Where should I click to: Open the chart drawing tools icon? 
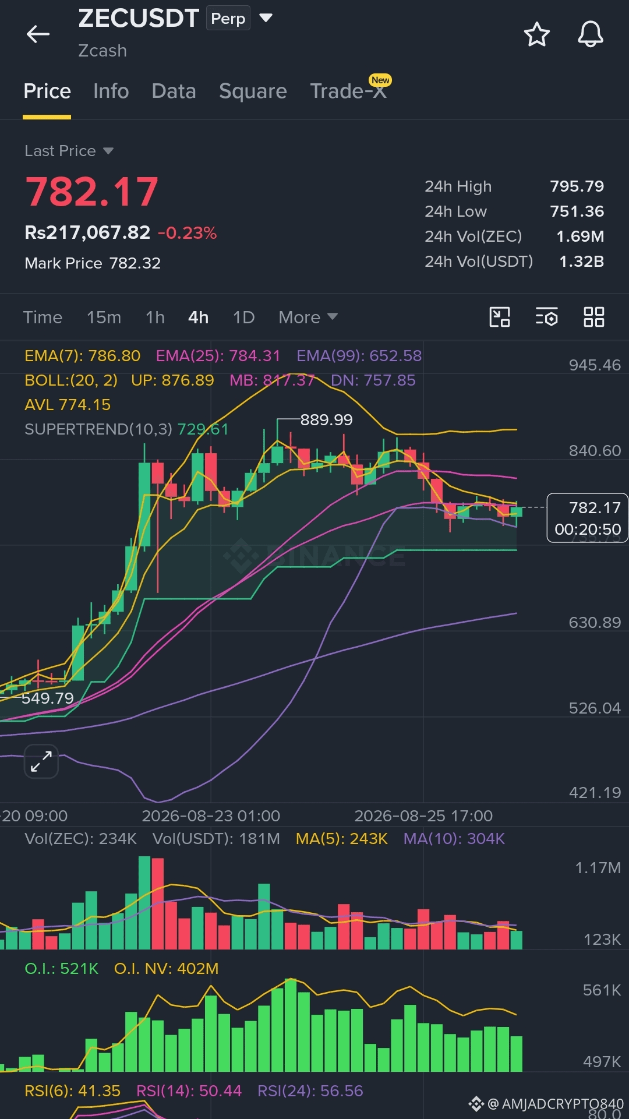500,317
